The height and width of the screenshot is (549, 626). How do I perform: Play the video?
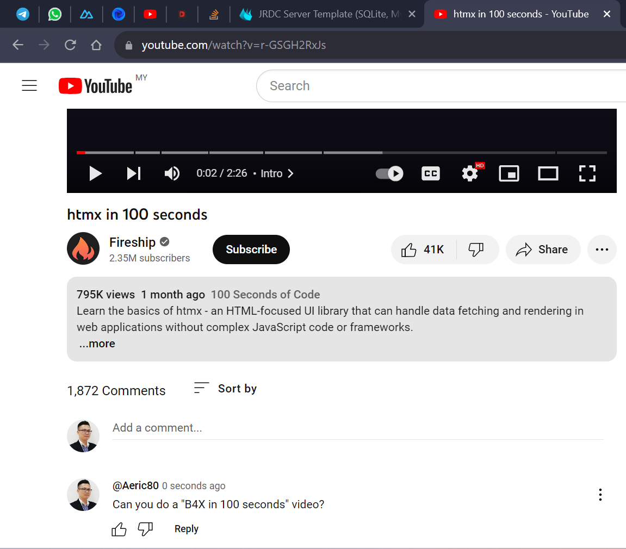[95, 173]
